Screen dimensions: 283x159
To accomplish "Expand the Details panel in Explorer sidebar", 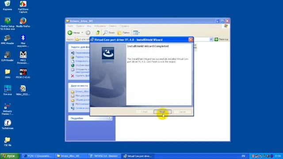I will (109, 118).
